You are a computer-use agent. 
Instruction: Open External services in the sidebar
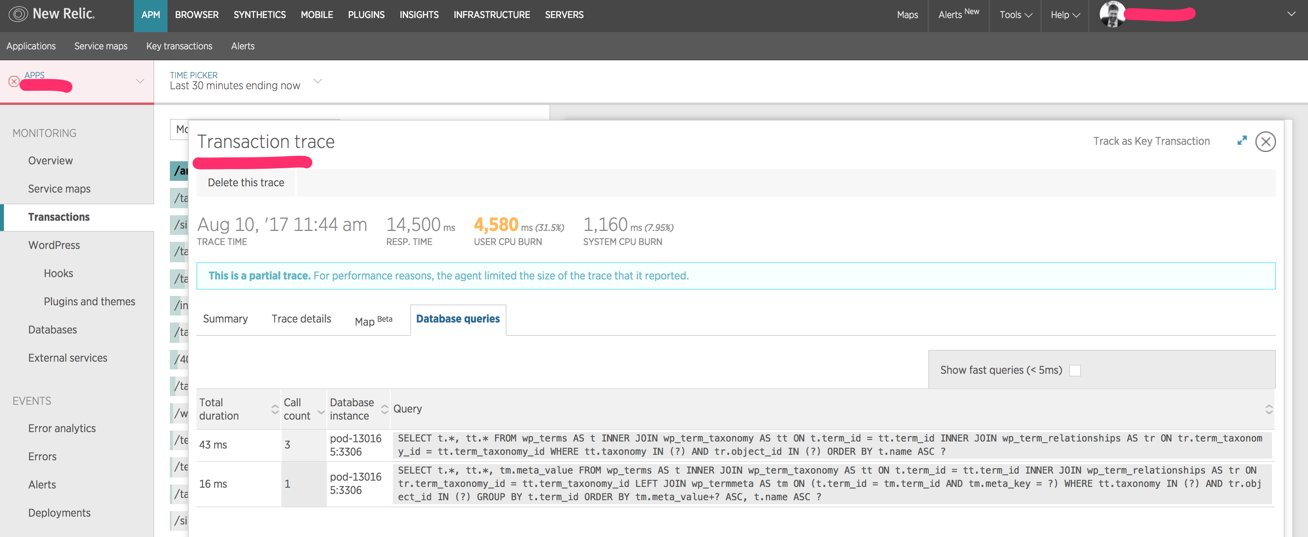pos(68,358)
